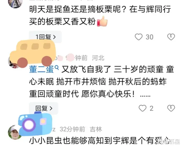This screenshot has width=183, height=148.
Task: Open the top commenter's avatar profile
Action: coord(15,3)
